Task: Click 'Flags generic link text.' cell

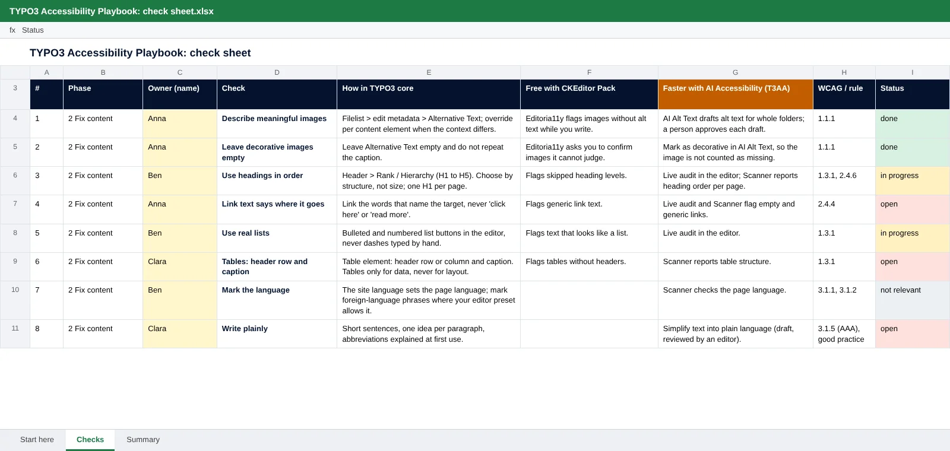Action: [589, 209]
